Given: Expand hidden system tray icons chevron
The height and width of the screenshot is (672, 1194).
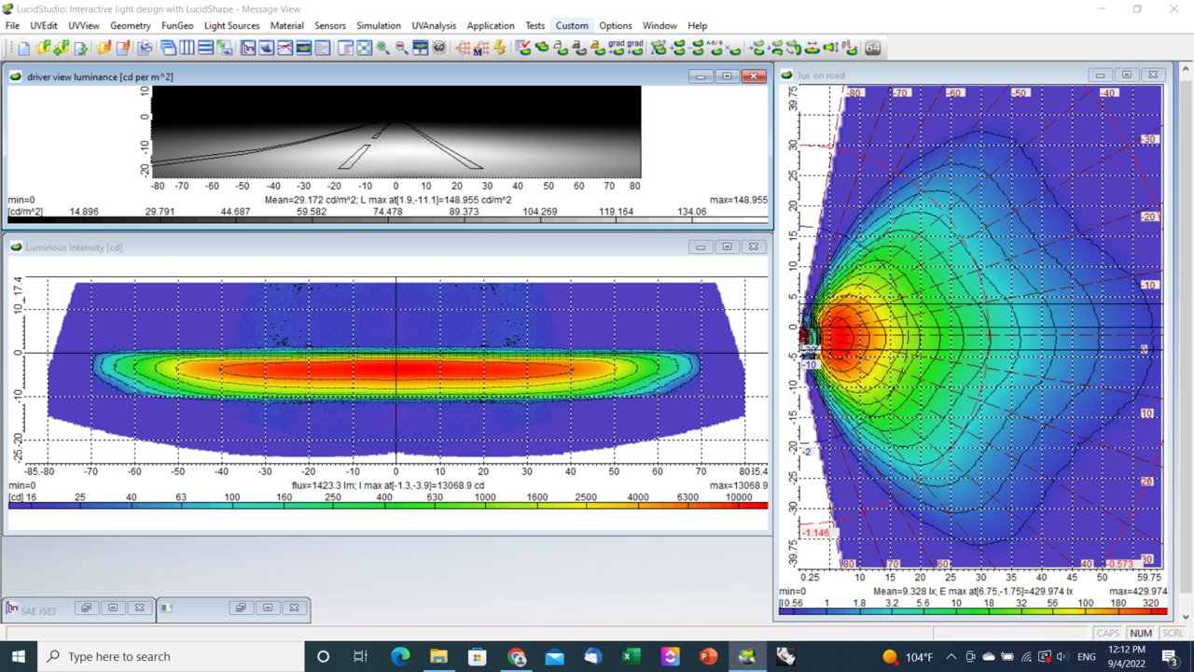Looking at the screenshot, I should coord(953,656).
